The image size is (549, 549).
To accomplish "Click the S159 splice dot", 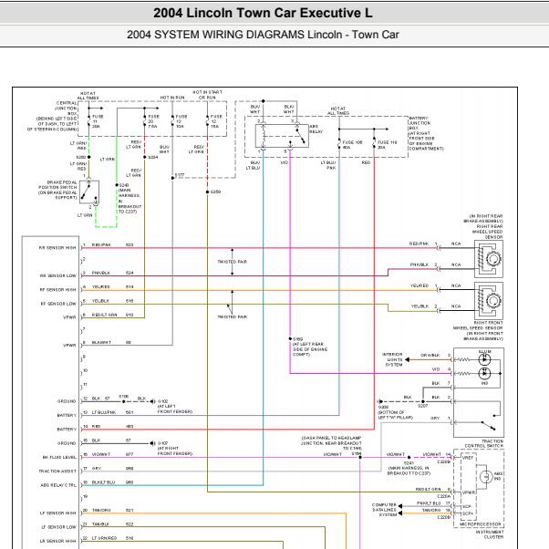I will pyautogui.click(x=207, y=192).
